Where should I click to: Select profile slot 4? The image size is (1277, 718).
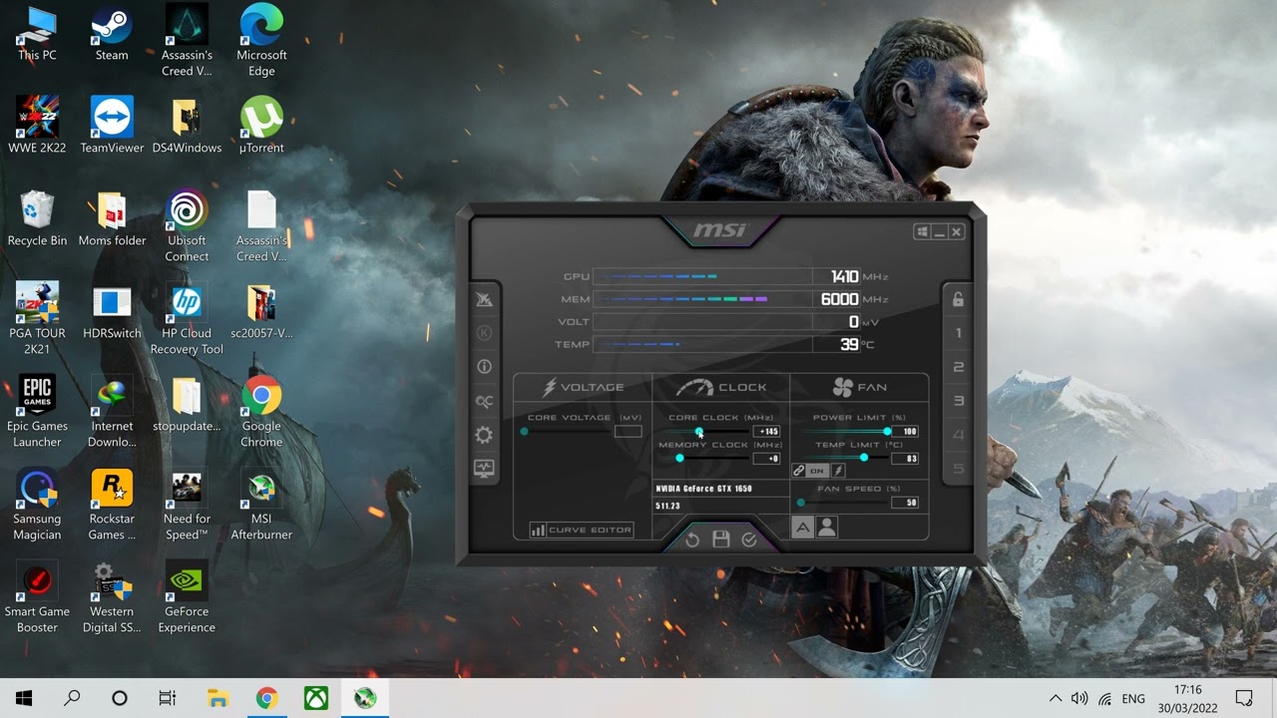958,435
